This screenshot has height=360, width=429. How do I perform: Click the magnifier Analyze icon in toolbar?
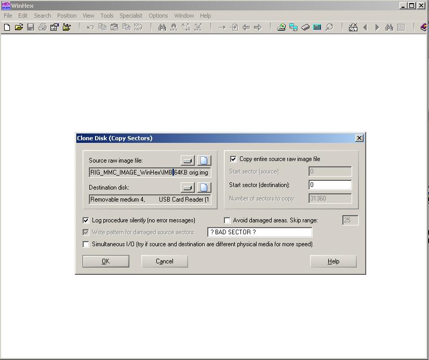329,27
